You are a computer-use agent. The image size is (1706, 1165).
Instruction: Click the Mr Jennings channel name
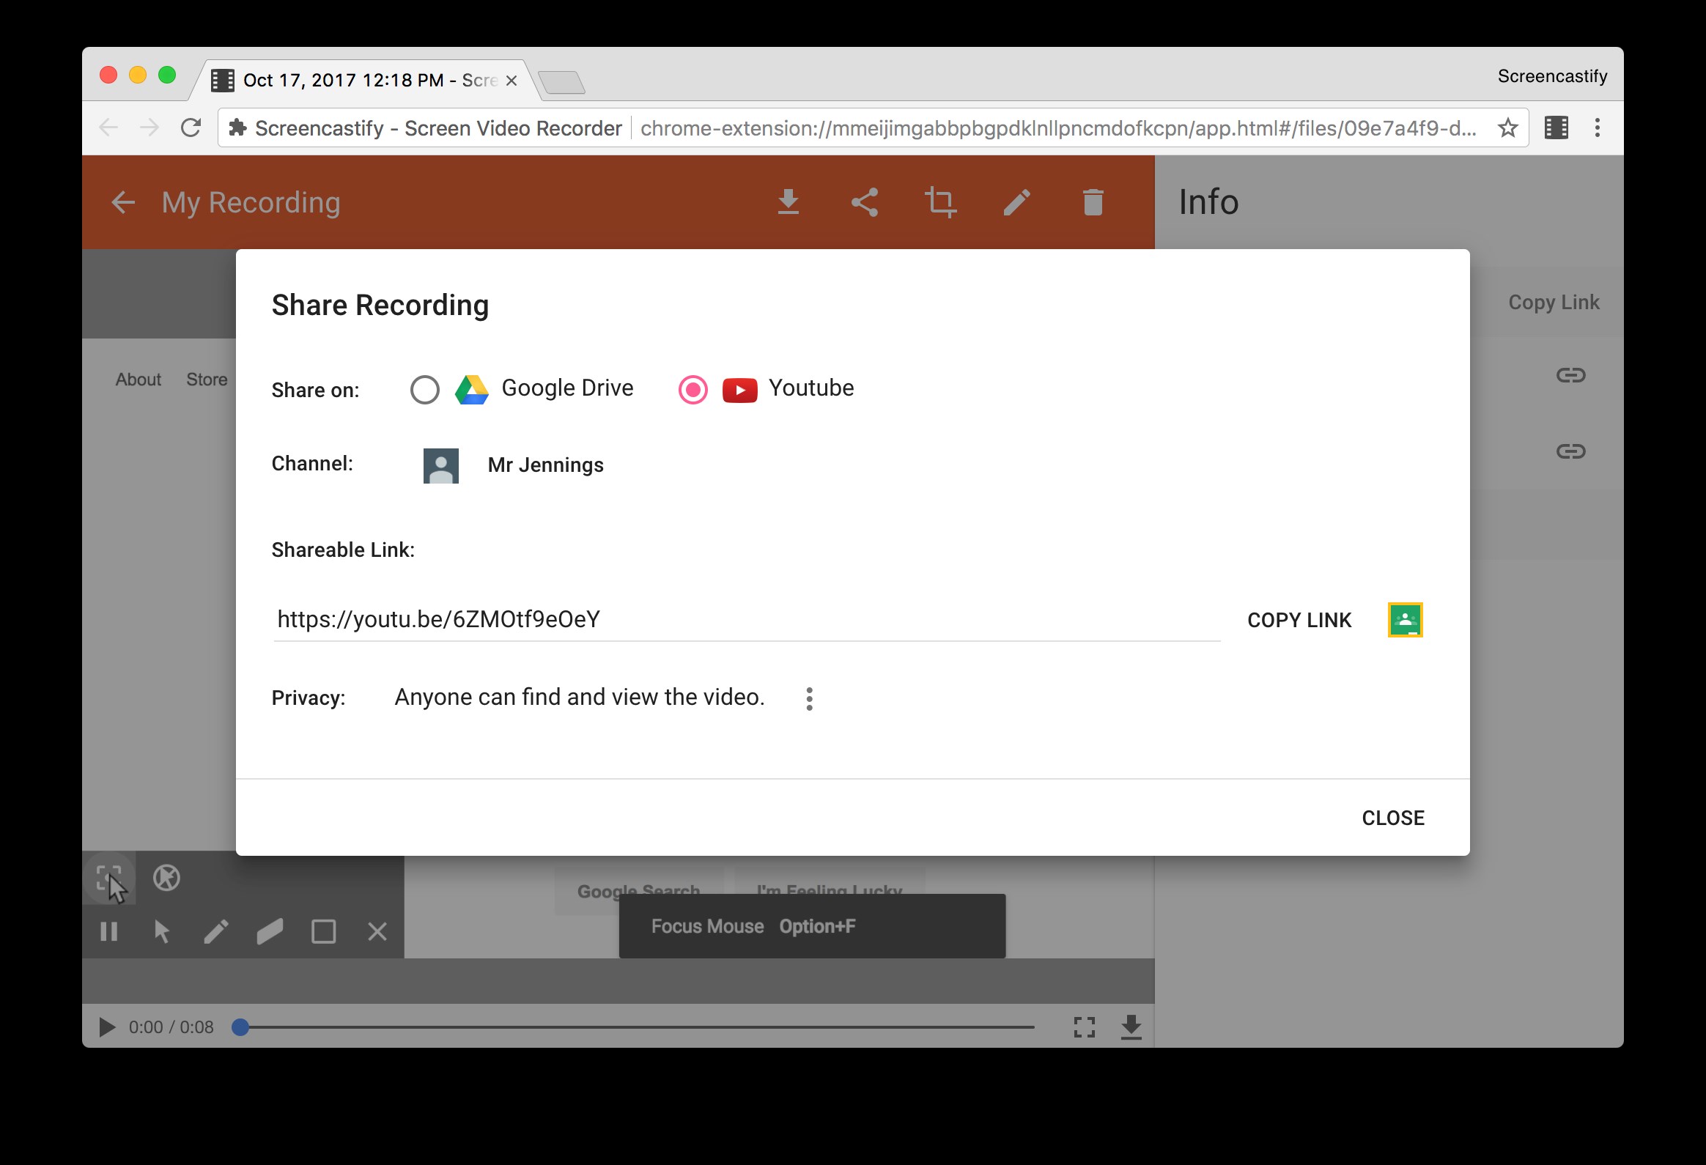tap(545, 465)
